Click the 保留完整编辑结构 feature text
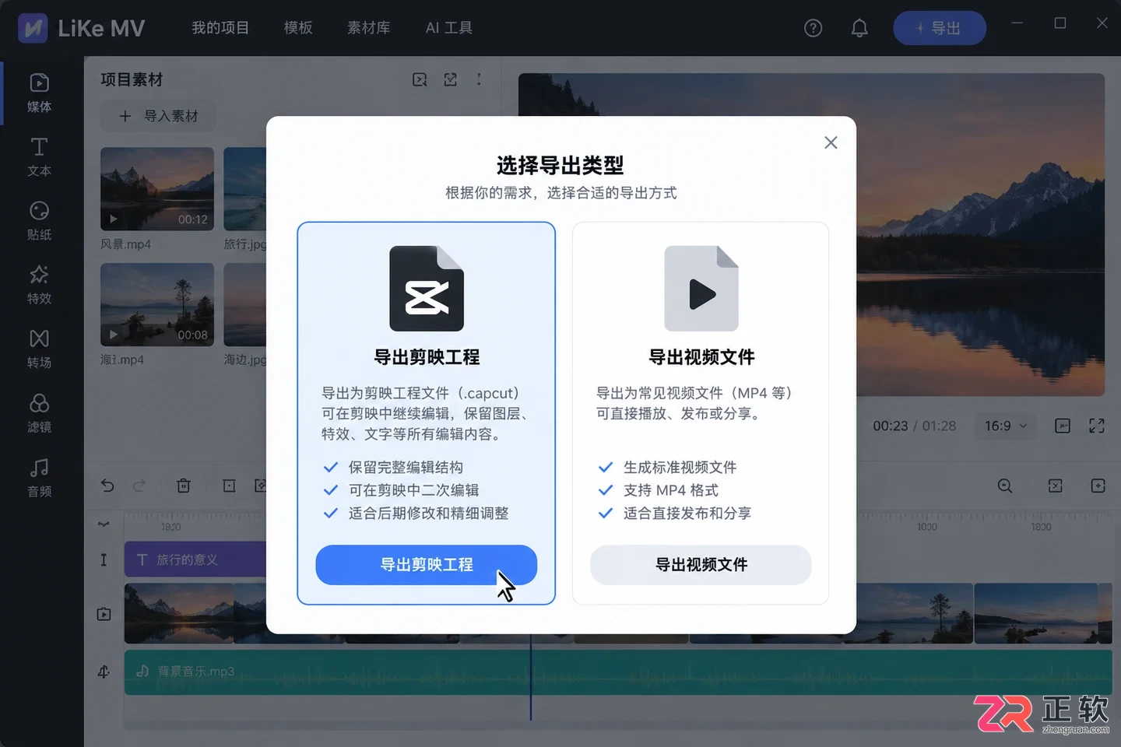The height and width of the screenshot is (747, 1121). [406, 467]
